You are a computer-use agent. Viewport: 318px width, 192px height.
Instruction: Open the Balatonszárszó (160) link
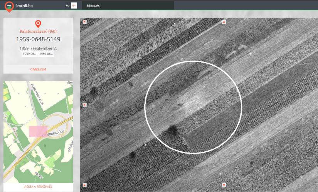coord(38,31)
